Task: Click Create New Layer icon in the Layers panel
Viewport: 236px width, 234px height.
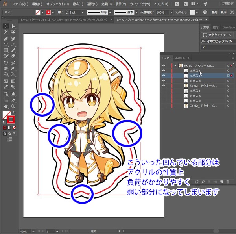Action: tap(221, 182)
